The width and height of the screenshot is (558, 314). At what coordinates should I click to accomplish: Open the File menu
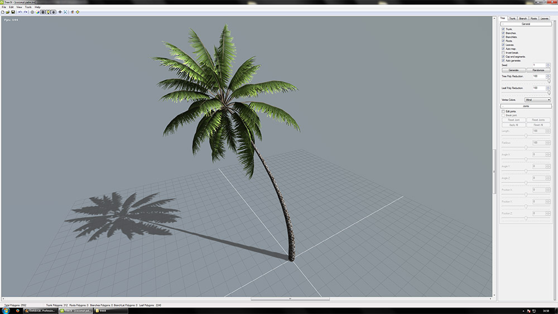4,7
